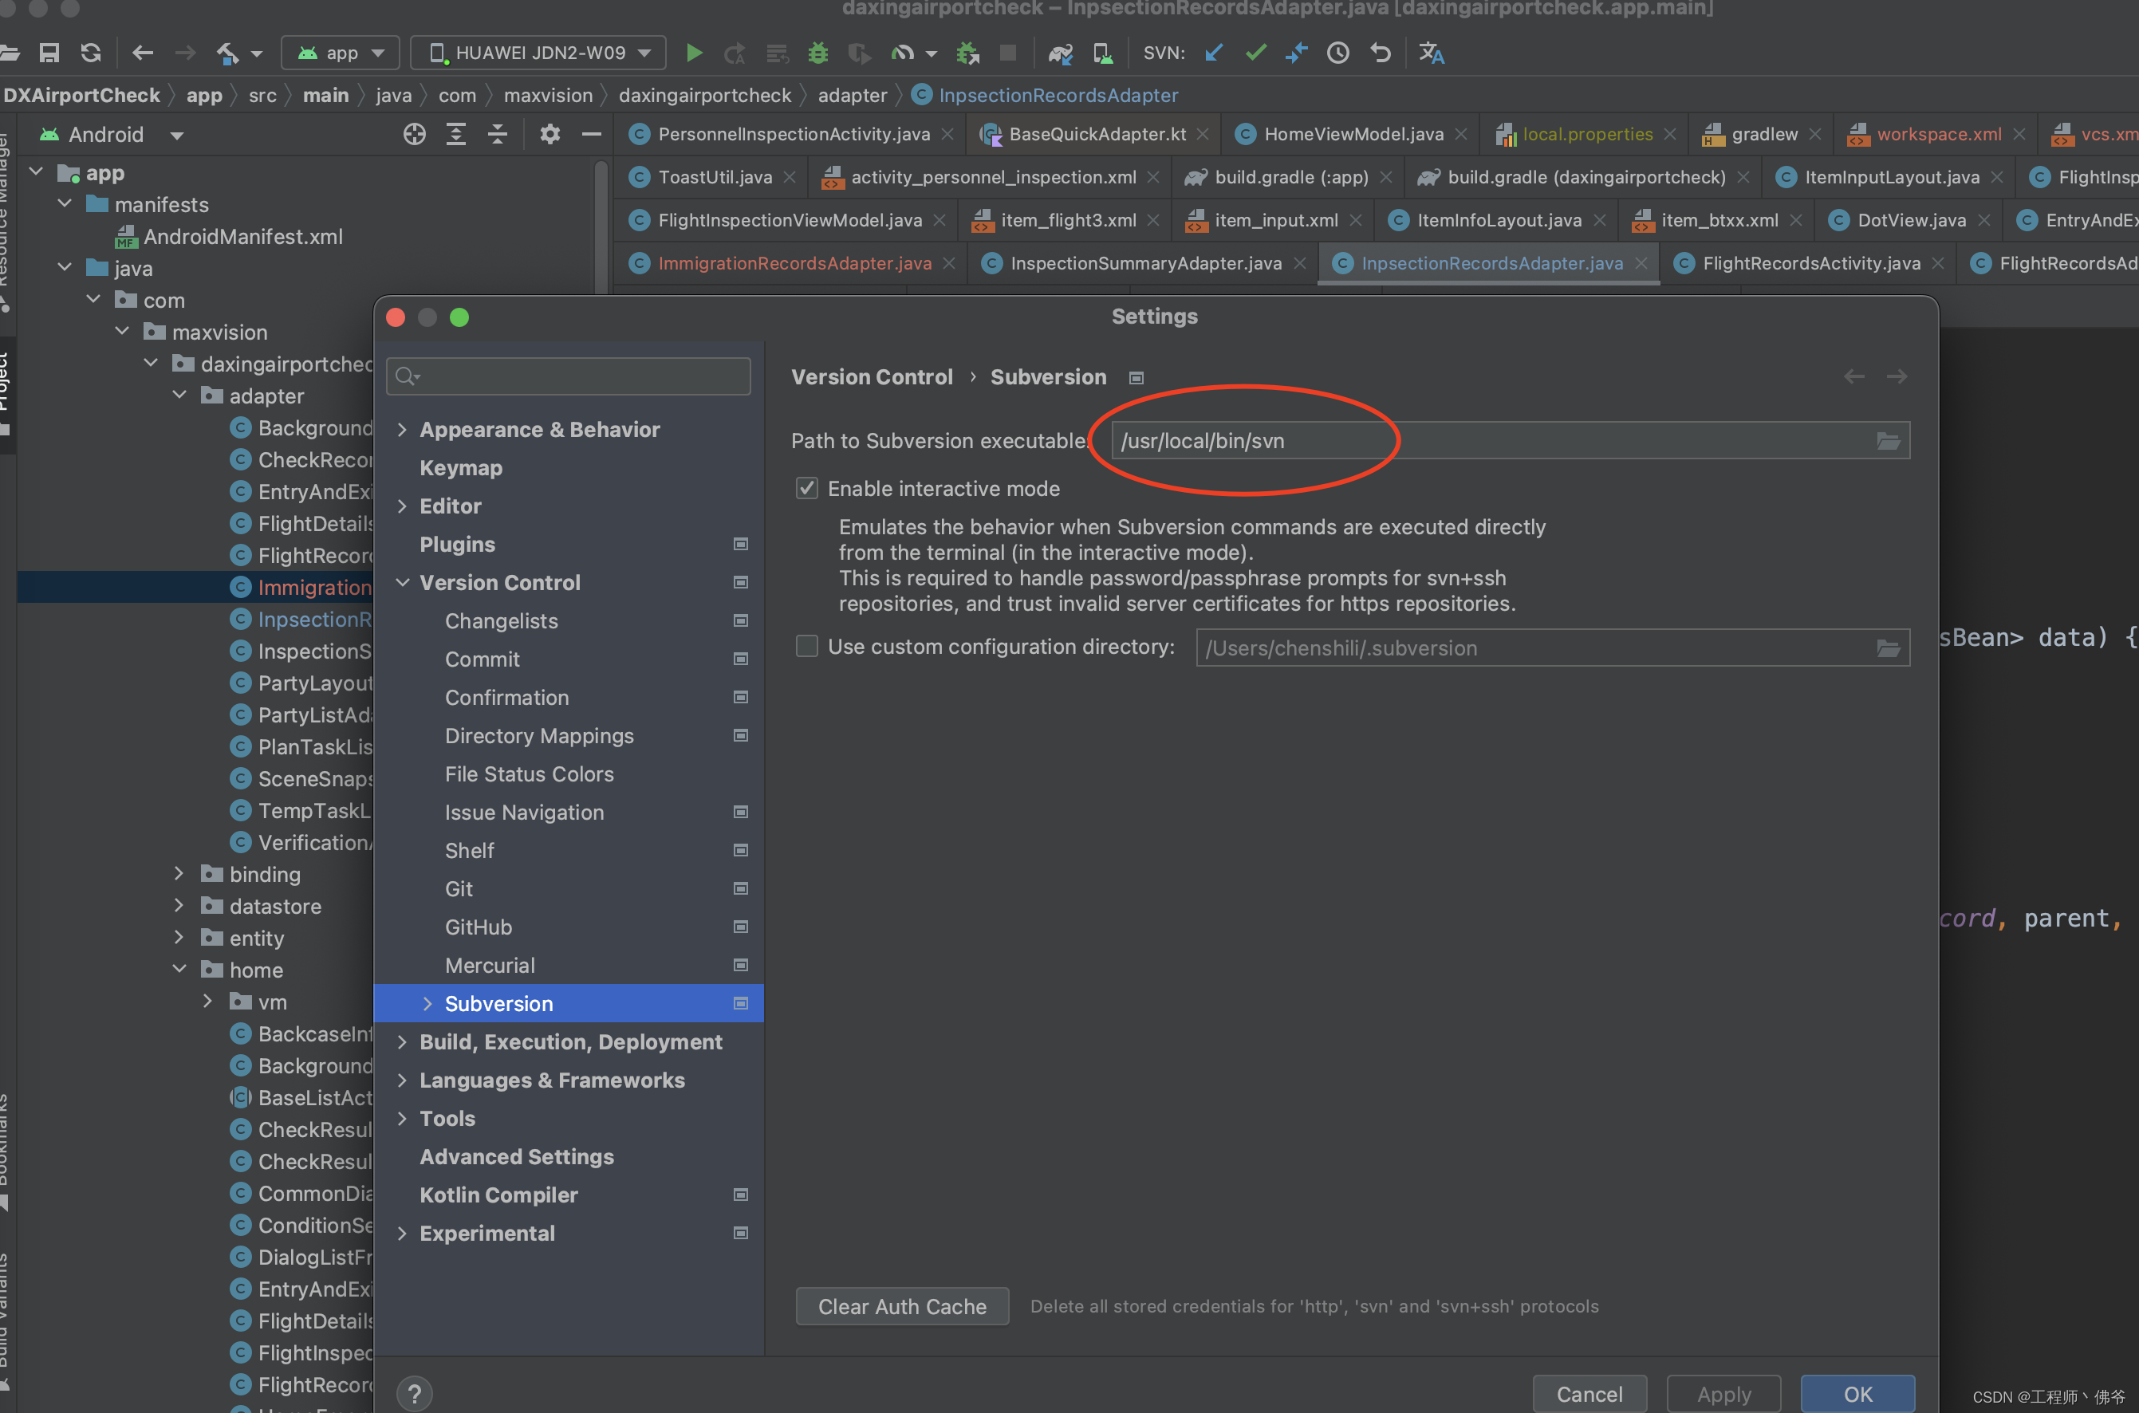The width and height of the screenshot is (2139, 1413).
Task: Click the SVN rollback undo icon
Action: [x=1380, y=53]
